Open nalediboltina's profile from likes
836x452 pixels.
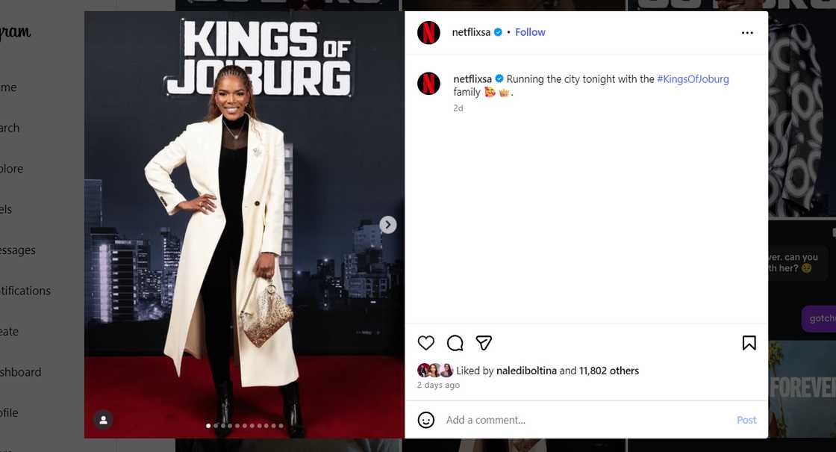(x=526, y=371)
